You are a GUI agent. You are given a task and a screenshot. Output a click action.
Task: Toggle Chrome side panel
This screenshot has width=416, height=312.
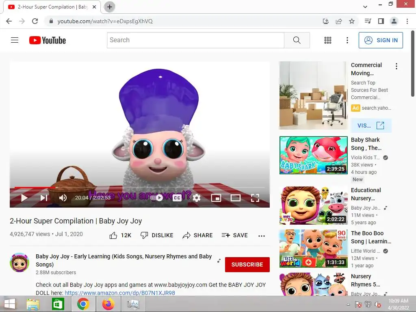(381, 21)
